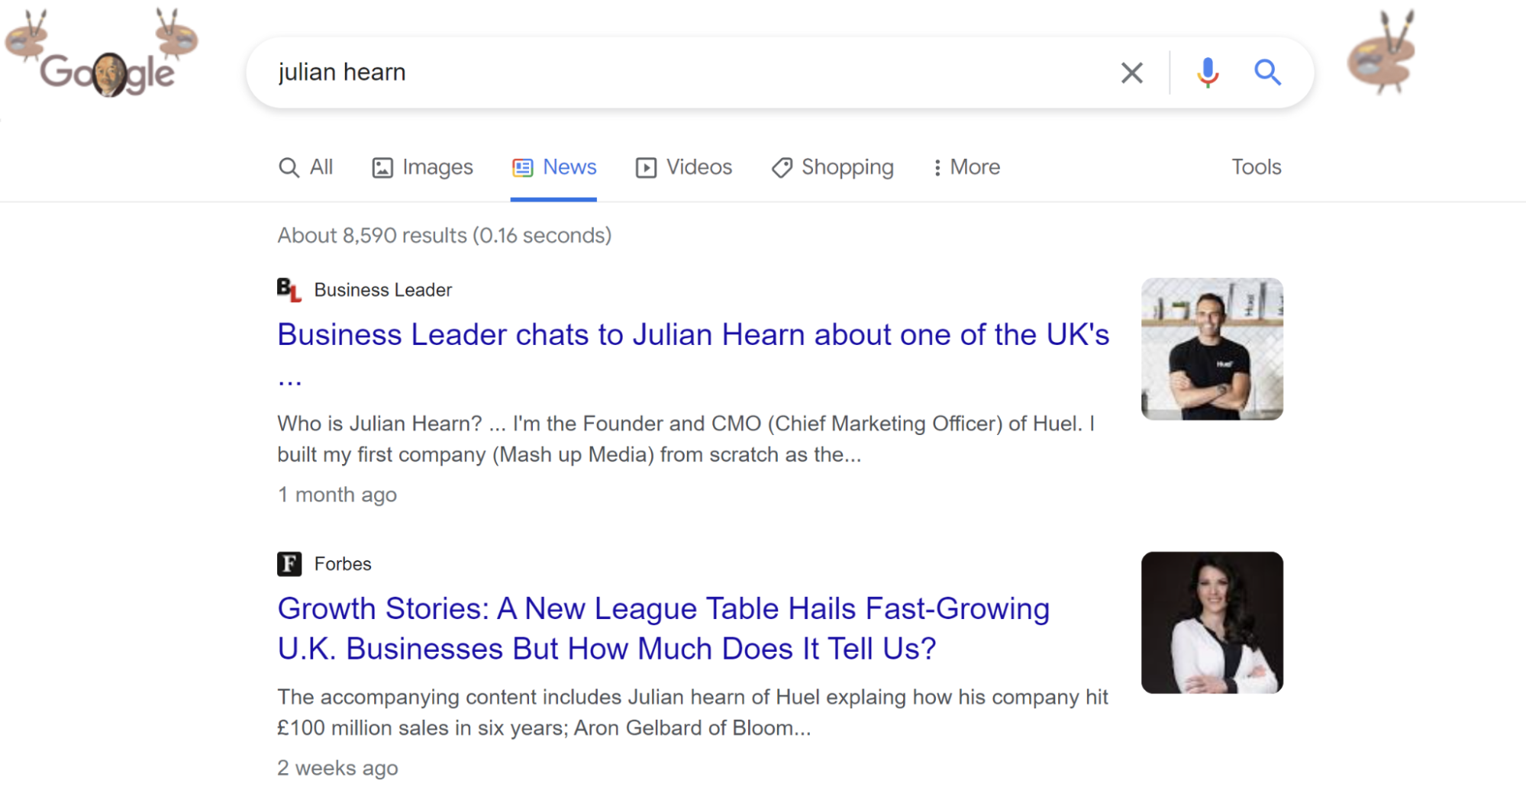This screenshot has height=809, width=1526.
Task: Click the Huel founder photo thumbnail
Action: (x=1211, y=349)
